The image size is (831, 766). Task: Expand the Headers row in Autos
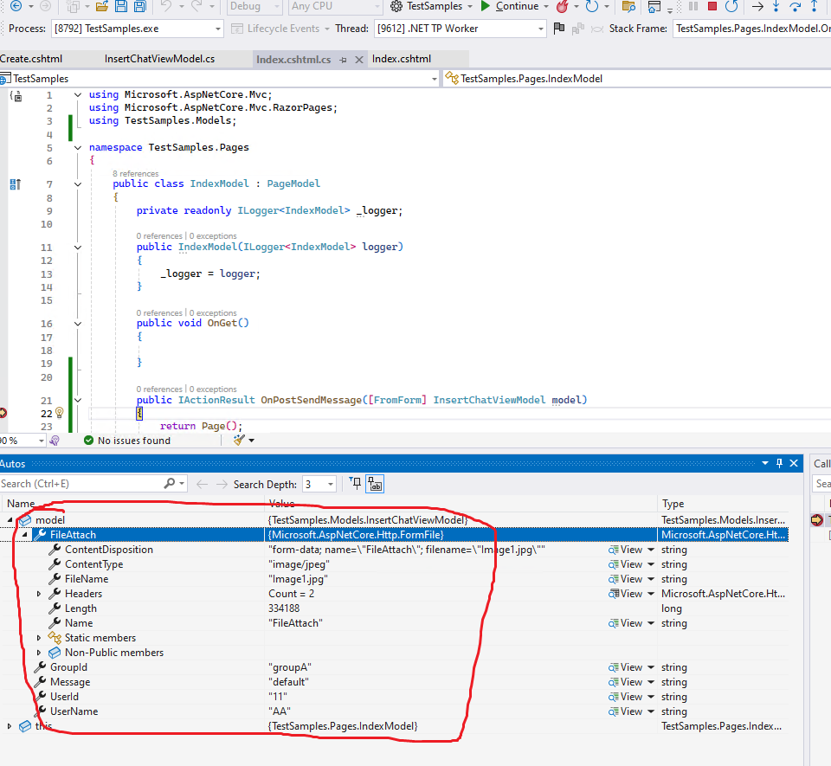pyautogui.click(x=39, y=594)
